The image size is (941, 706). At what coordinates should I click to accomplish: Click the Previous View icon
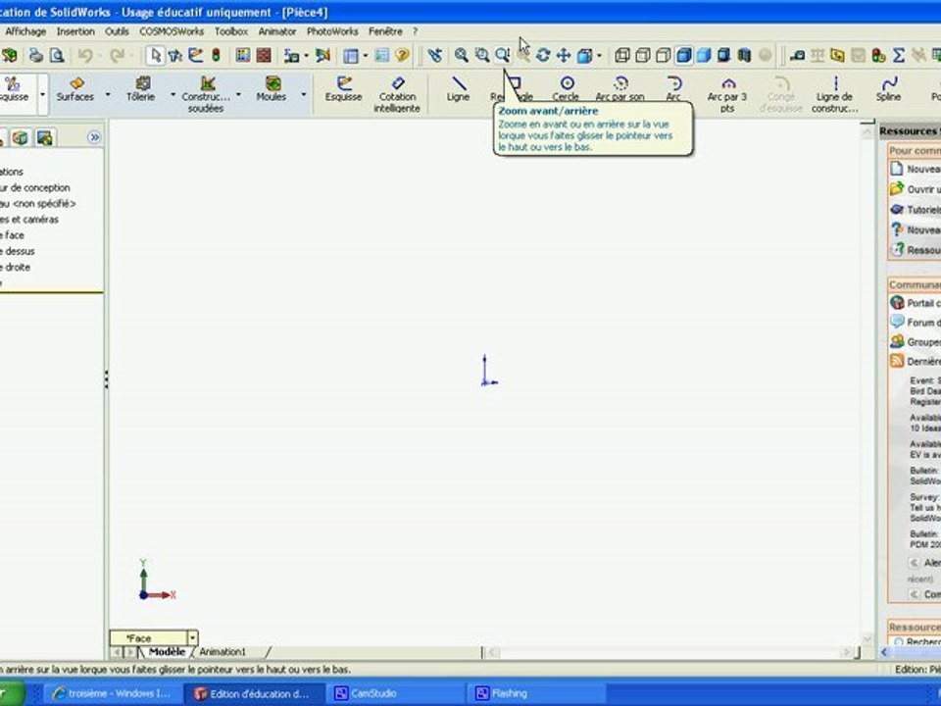coord(435,56)
